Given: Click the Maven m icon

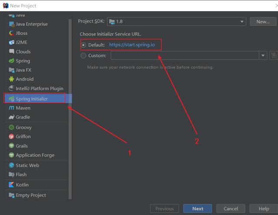Looking at the screenshot, I should (x=12, y=108).
